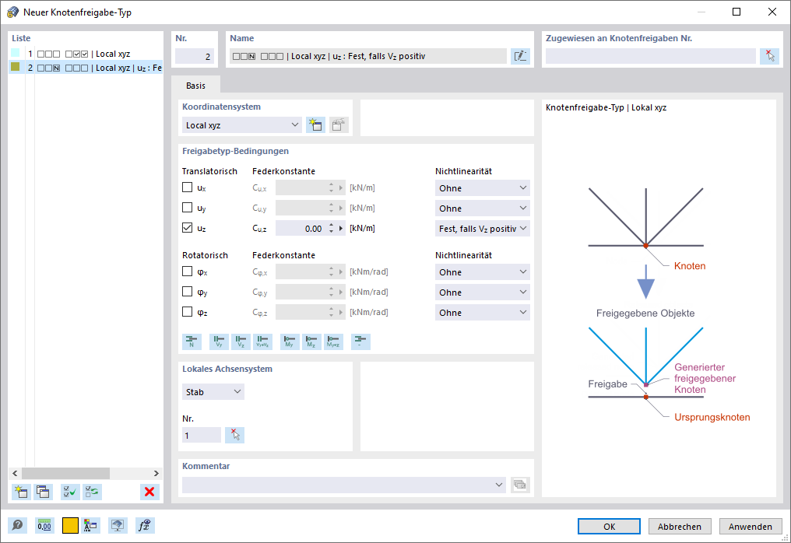Click the OK button
This screenshot has width=791, height=543.
(x=610, y=527)
